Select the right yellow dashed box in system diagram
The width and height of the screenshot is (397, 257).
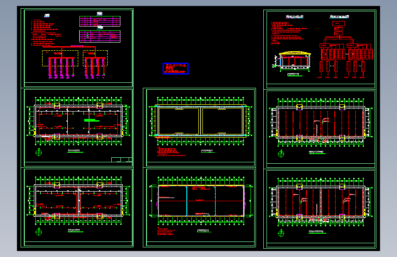pyautogui.click(x=95, y=58)
